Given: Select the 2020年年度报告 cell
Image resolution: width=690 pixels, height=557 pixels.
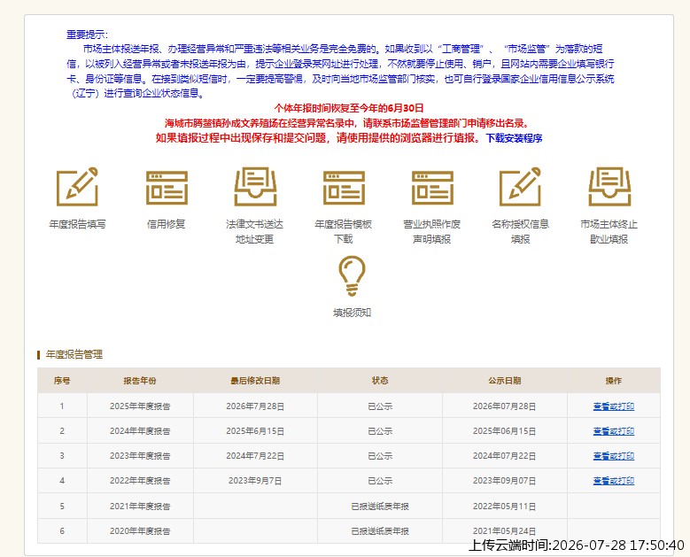Looking at the screenshot, I should (140, 531).
